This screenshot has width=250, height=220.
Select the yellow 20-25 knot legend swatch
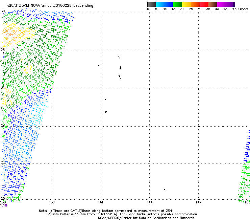point(186,4)
